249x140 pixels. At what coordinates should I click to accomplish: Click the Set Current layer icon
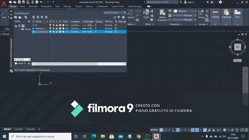point(46,17)
